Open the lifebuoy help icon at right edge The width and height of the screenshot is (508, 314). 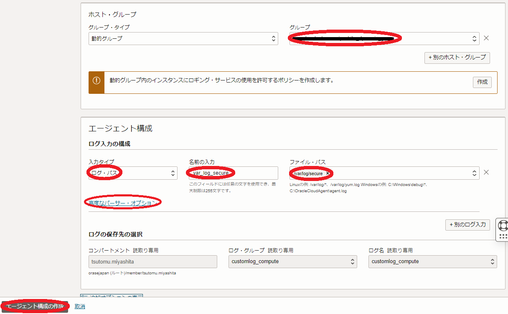[503, 225]
